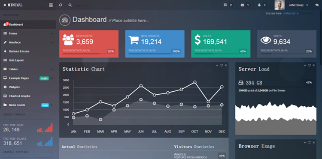Expand the Forms submenu plus
The image size is (322, 159).
pyautogui.click(x=52, y=33)
